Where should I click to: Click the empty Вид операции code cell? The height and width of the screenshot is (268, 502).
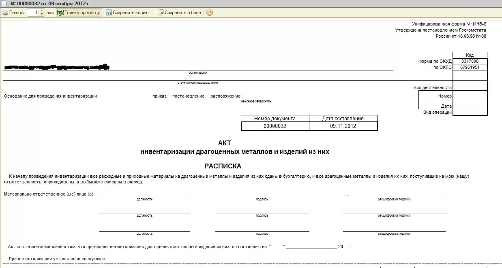[470, 112]
